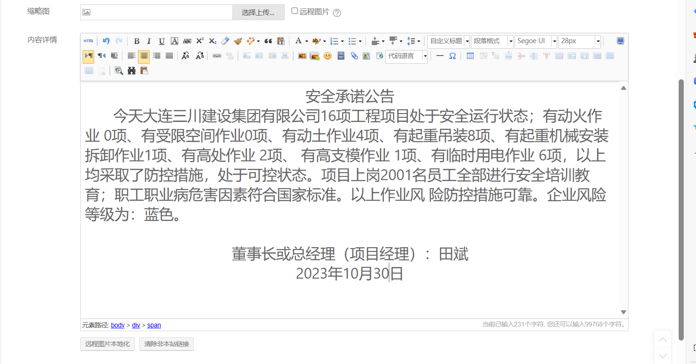The height and width of the screenshot is (364, 696).
Task: Open the highlight color dropdown arrow
Action: [325, 41]
